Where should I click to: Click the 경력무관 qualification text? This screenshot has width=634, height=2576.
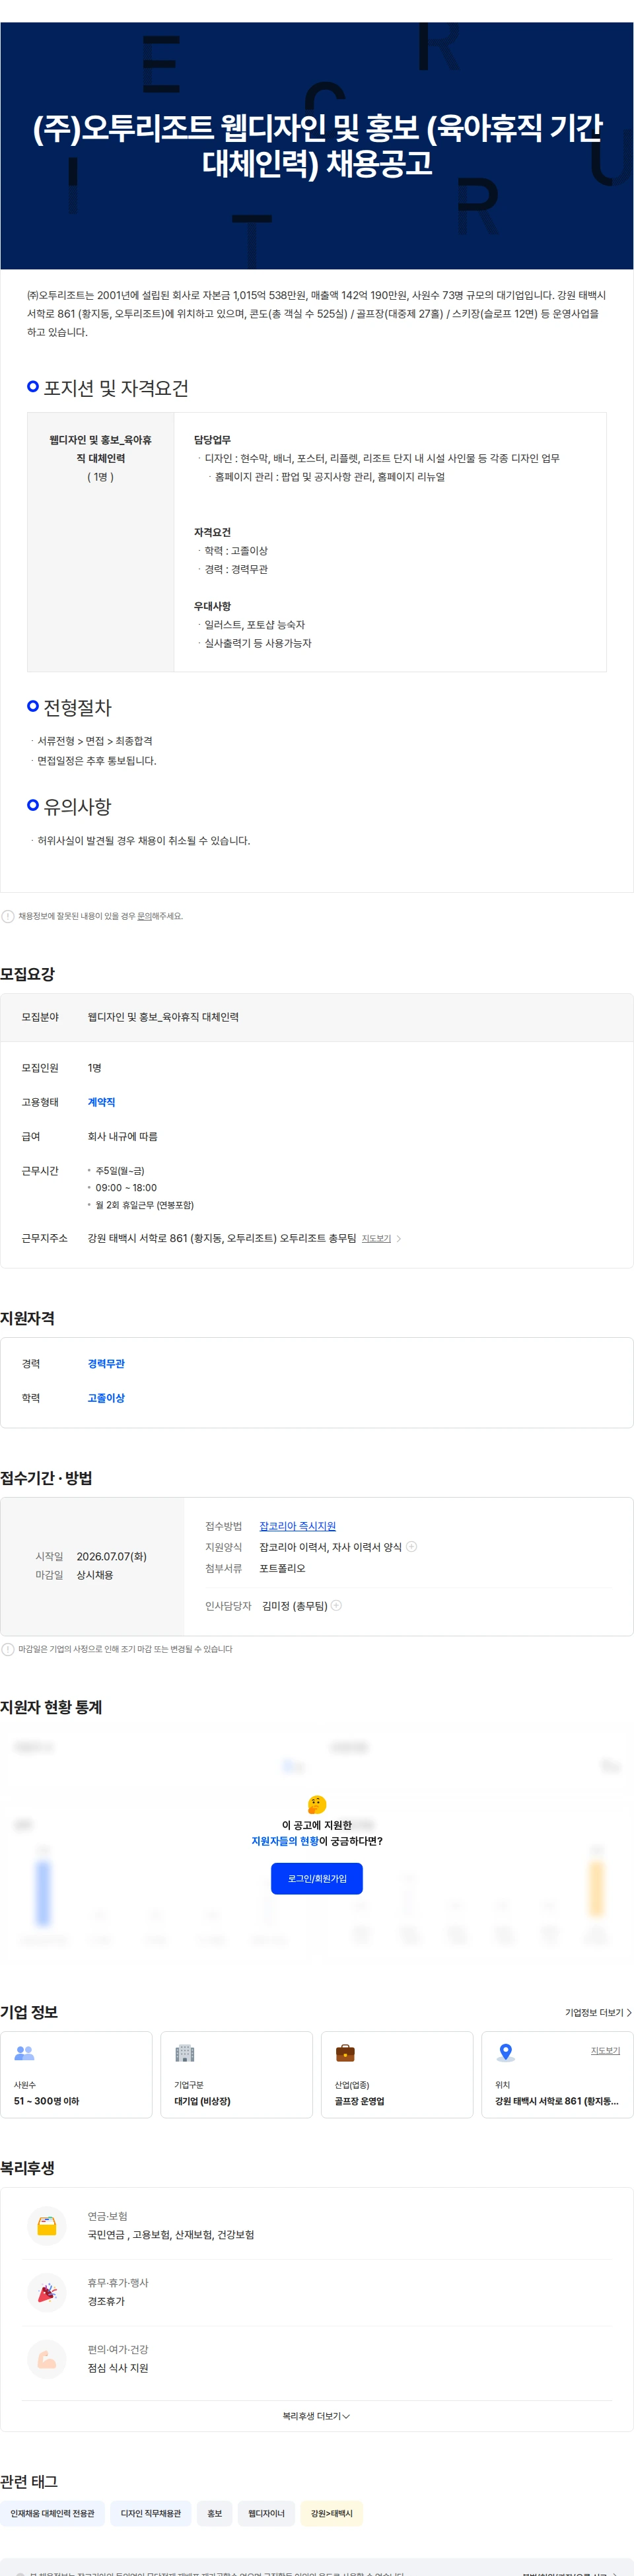(106, 1363)
